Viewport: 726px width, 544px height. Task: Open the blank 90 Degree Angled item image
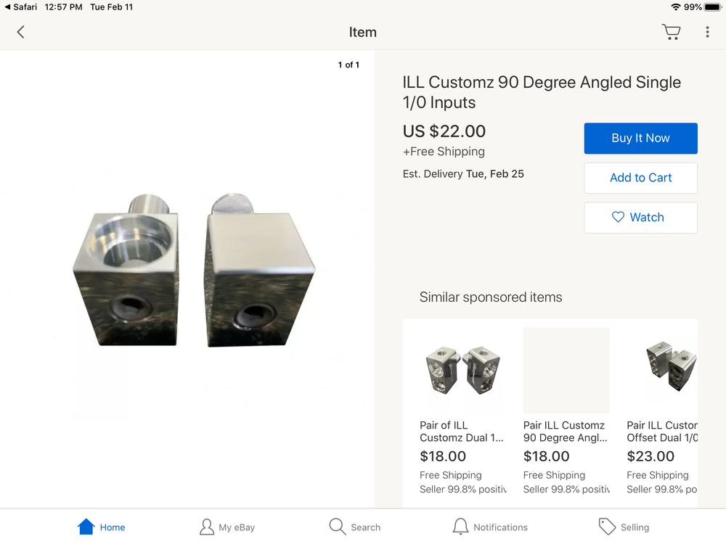click(x=566, y=370)
